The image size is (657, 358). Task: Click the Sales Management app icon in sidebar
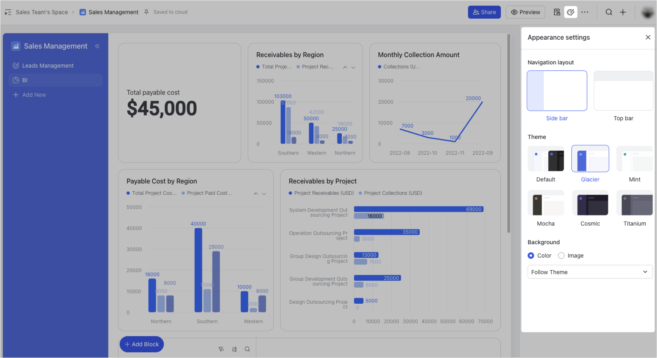click(16, 46)
